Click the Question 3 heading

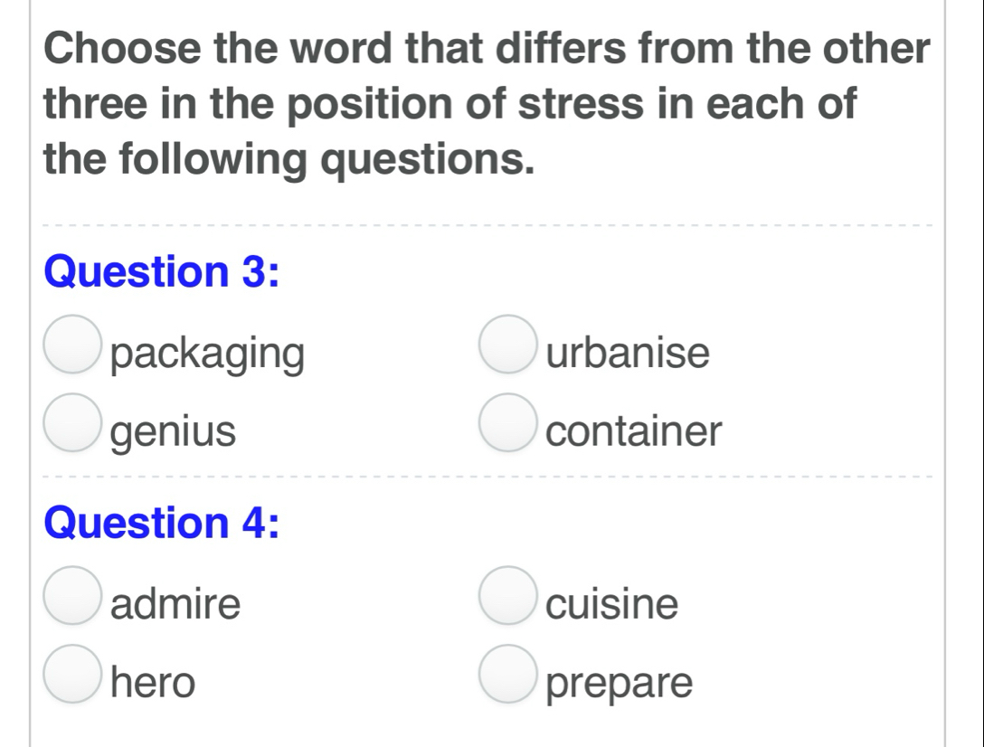[161, 272]
